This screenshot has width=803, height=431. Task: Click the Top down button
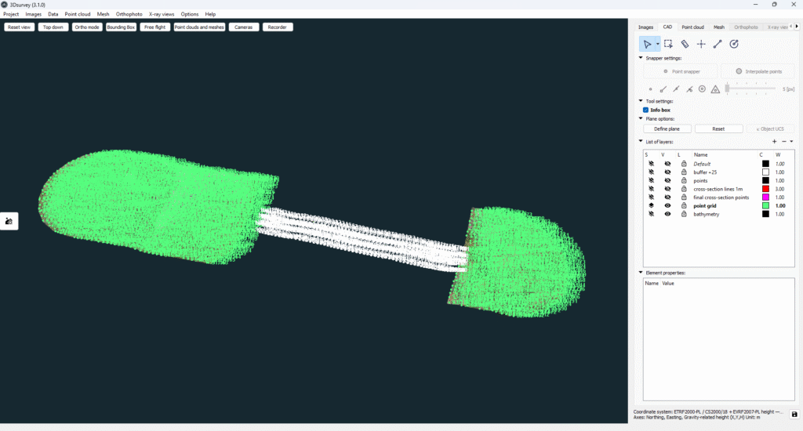[53, 27]
